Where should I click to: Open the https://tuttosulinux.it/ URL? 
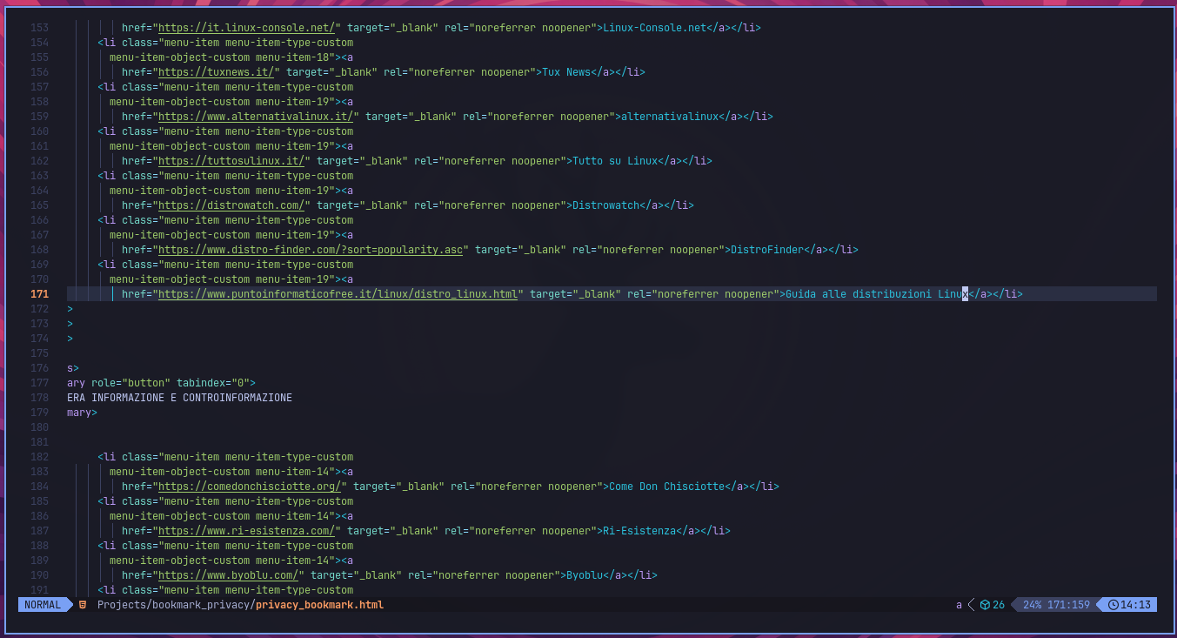231,161
